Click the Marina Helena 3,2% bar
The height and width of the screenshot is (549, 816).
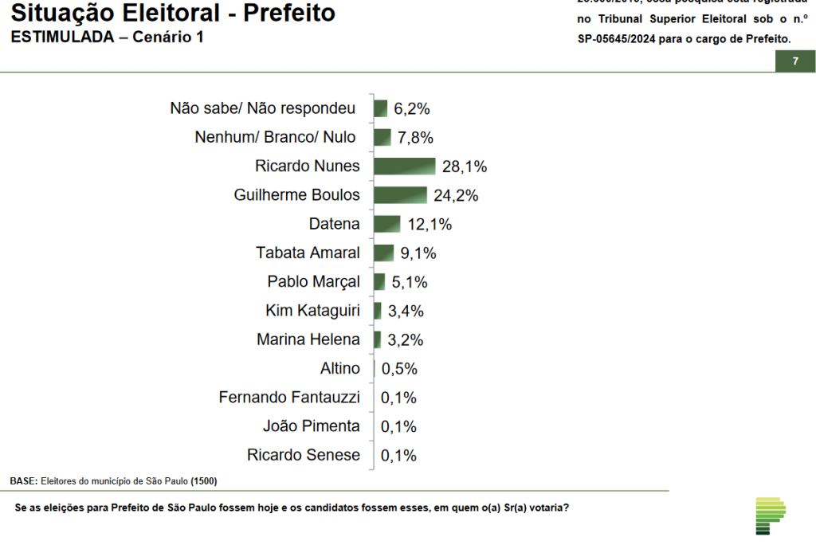[377, 339]
